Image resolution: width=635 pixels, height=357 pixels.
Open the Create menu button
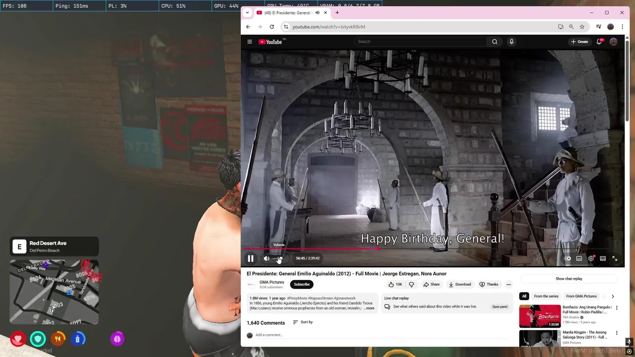point(579,42)
